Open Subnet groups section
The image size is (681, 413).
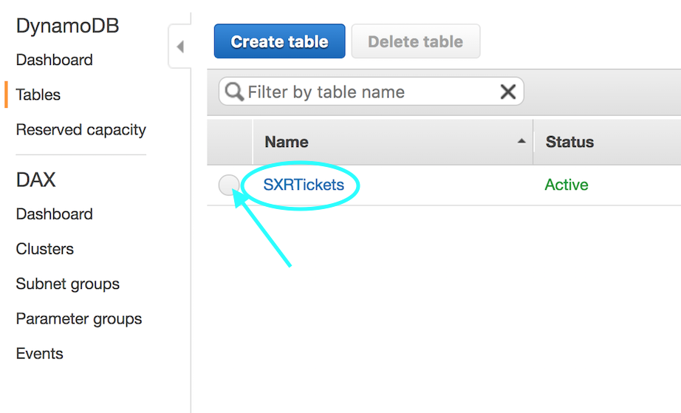(68, 284)
